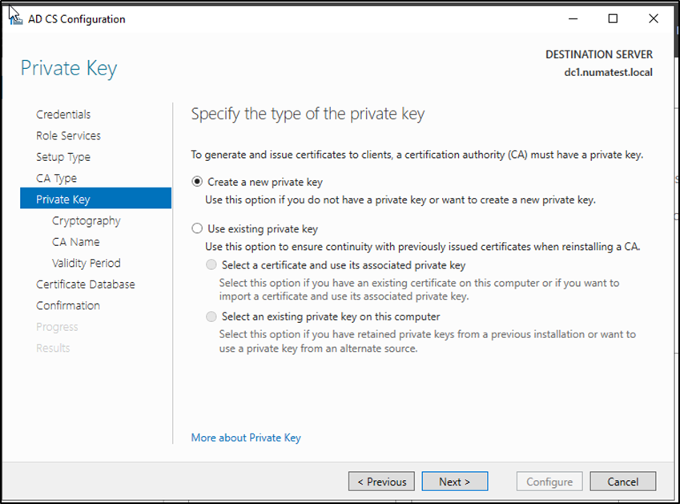Open More about Private Key link
The image size is (680, 504).
pyautogui.click(x=246, y=437)
